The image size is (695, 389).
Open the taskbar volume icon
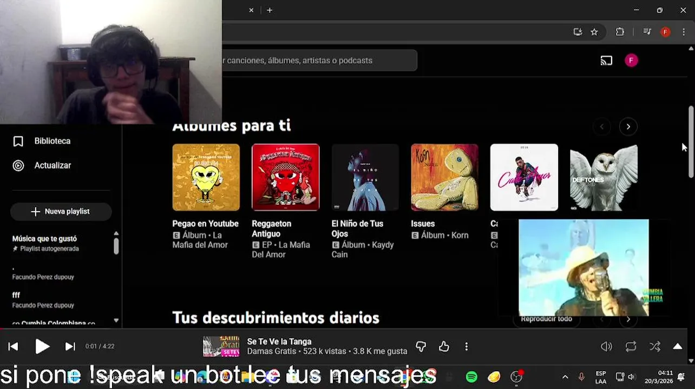[x=632, y=377]
